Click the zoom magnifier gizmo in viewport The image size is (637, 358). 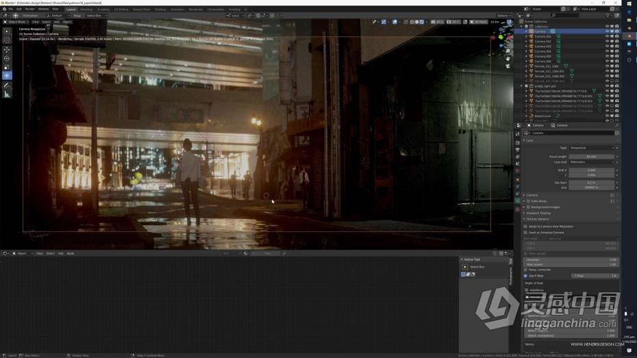click(x=508, y=51)
